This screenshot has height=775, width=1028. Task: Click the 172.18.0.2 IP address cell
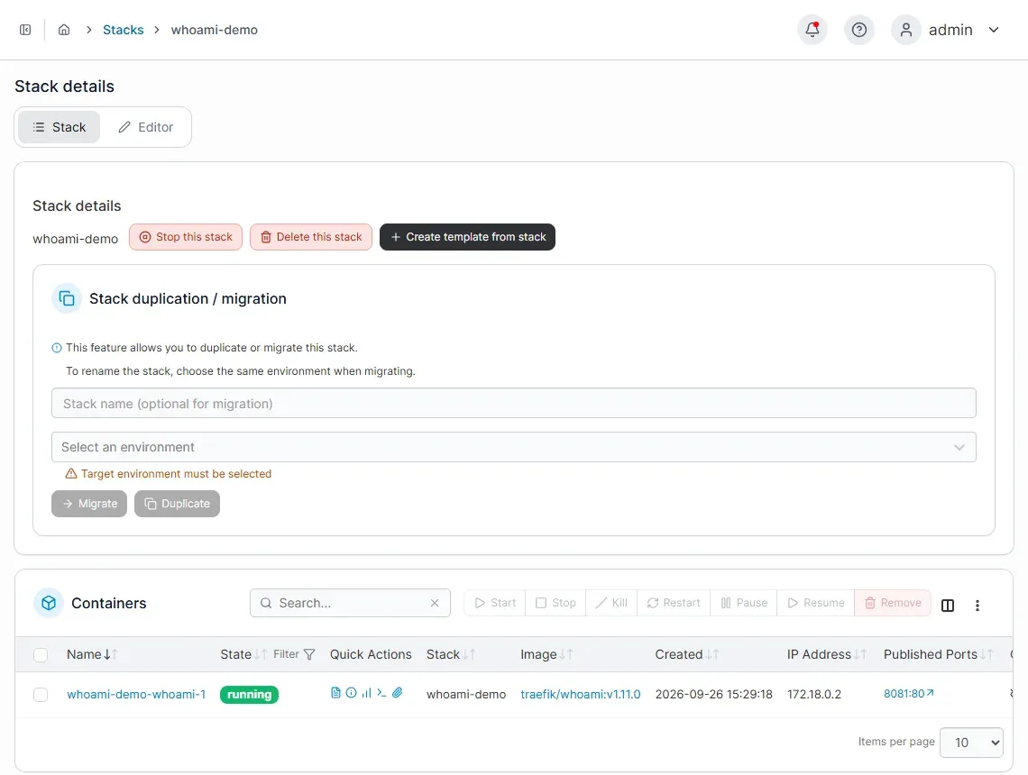(x=813, y=695)
